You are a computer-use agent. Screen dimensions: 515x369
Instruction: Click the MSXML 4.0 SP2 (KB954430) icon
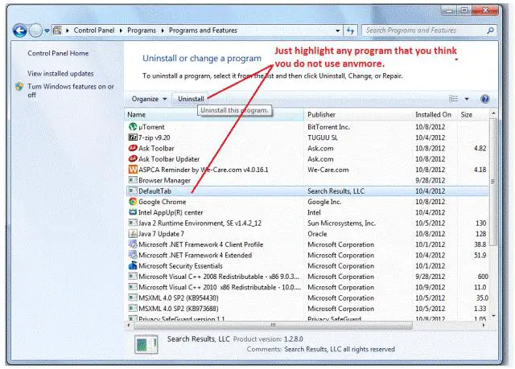coord(133,297)
